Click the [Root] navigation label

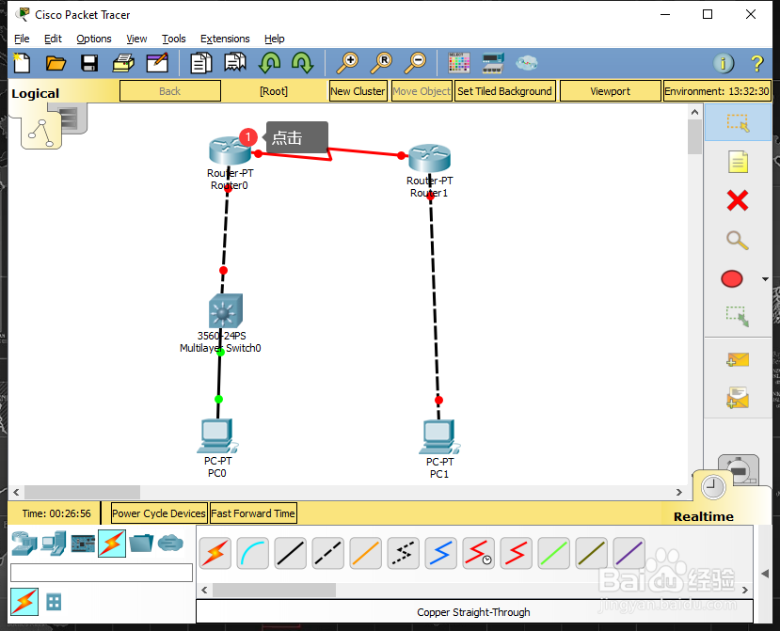pyautogui.click(x=274, y=91)
